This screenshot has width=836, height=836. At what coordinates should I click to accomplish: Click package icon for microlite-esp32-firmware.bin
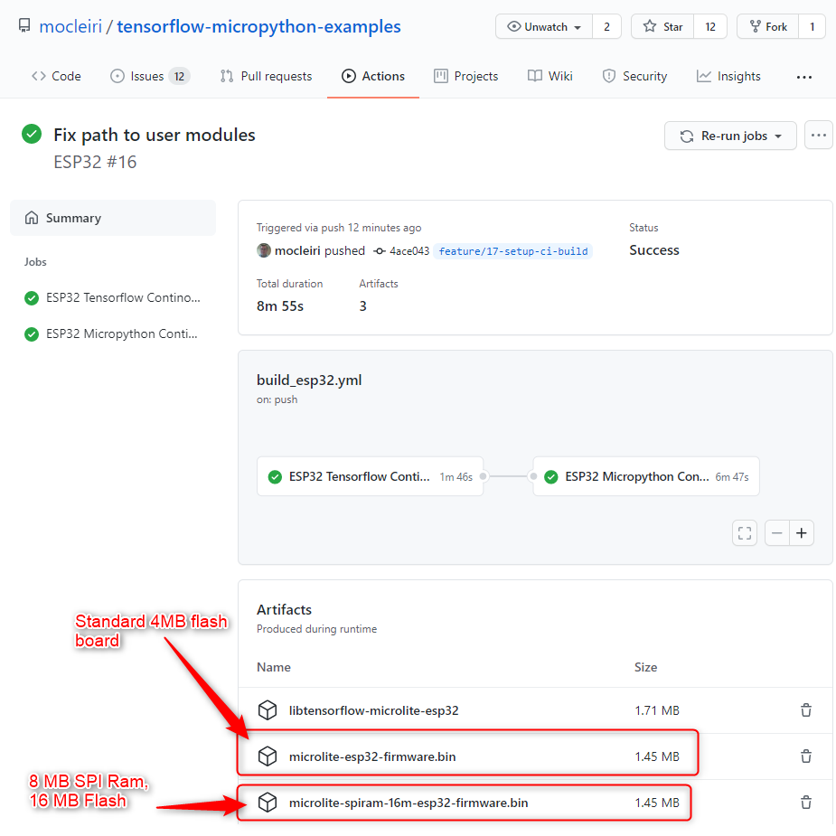[268, 756]
